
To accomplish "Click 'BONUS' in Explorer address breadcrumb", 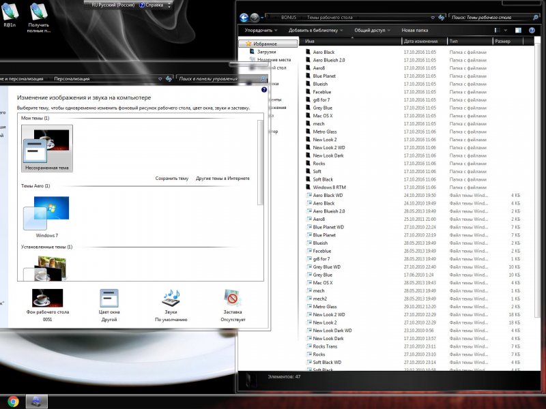I will pyautogui.click(x=289, y=18).
